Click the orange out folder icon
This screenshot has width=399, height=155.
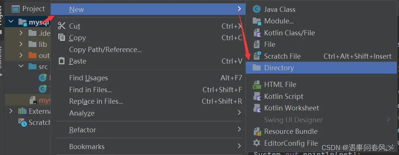click(x=33, y=55)
